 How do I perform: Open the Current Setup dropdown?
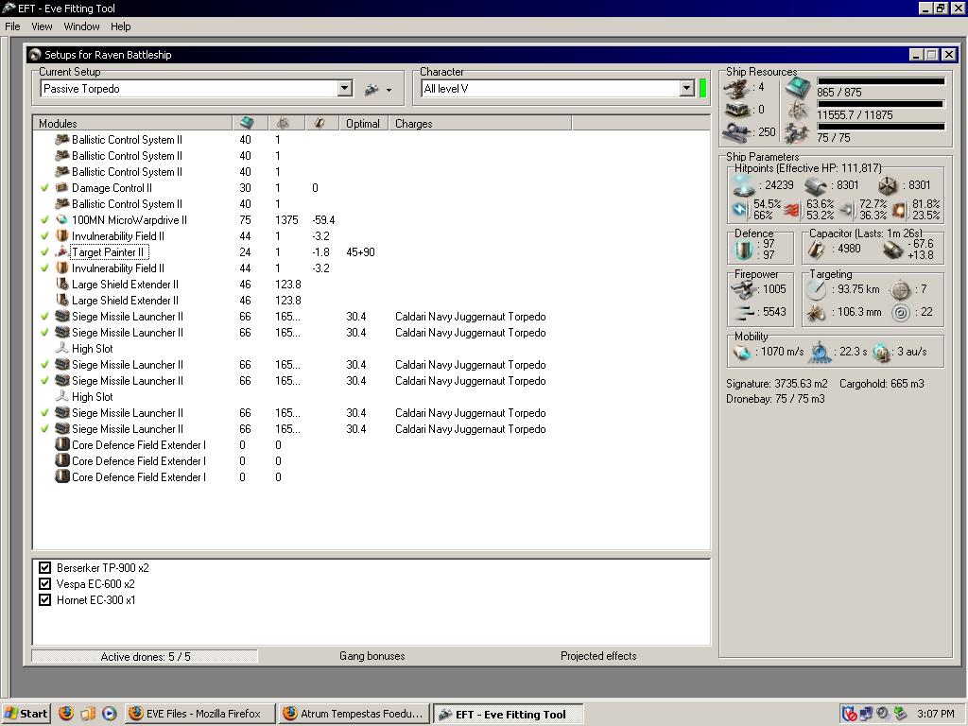tap(345, 89)
